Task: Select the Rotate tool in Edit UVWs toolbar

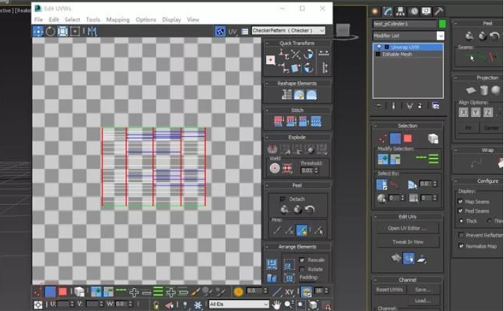Action: (x=50, y=31)
